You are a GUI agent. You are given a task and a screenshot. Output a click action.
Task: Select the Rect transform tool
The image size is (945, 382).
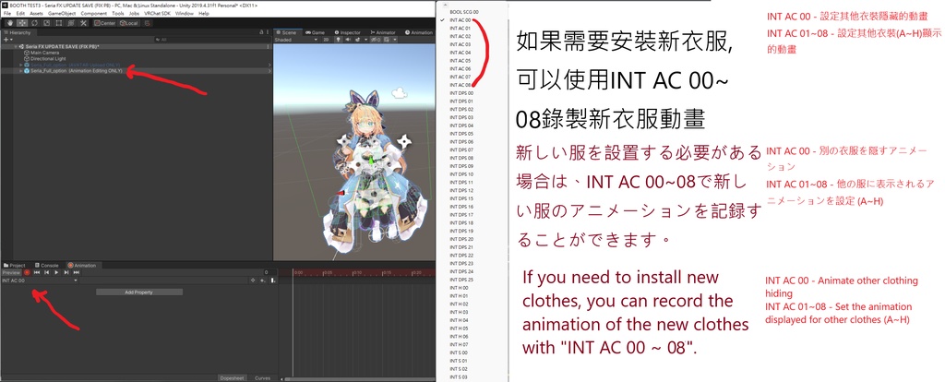tap(59, 23)
